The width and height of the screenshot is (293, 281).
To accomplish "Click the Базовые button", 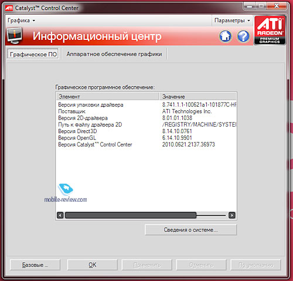I will pos(35,265).
